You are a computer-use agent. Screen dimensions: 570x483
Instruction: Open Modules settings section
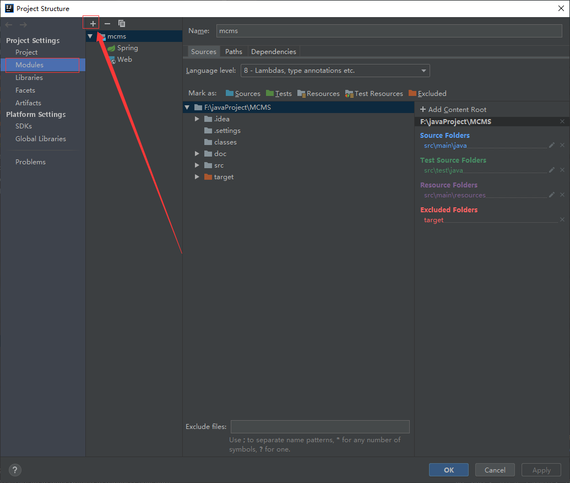coord(29,65)
